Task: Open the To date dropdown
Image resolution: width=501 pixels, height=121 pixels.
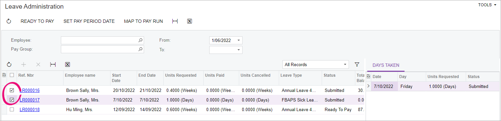Action: (x=239, y=50)
